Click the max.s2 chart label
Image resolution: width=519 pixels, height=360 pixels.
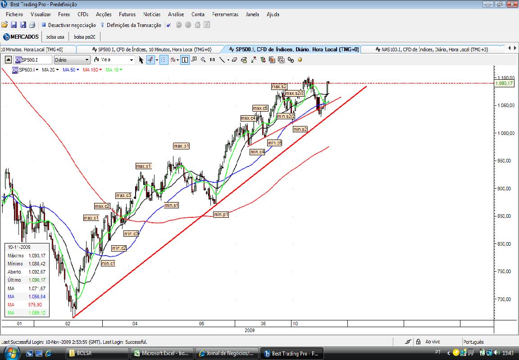pyautogui.click(x=279, y=86)
